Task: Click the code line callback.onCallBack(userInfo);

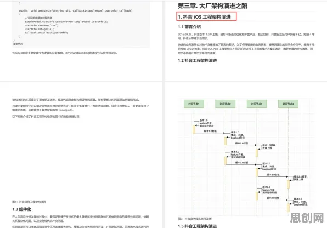Action: (x=47, y=33)
